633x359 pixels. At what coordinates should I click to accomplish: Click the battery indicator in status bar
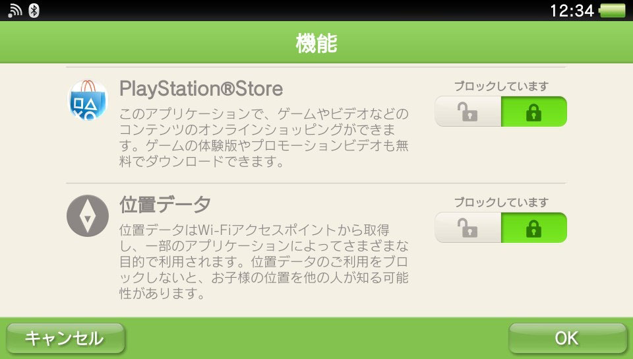pos(613,11)
